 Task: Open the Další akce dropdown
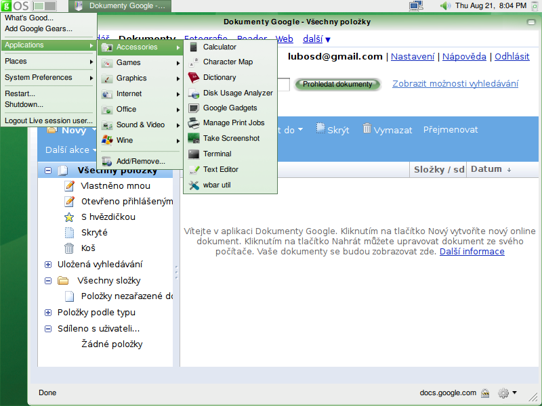pos(71,150)
